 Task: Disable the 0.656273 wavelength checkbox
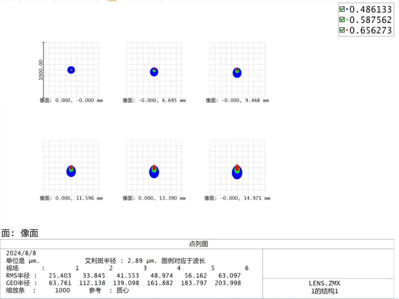coord(342,30)
